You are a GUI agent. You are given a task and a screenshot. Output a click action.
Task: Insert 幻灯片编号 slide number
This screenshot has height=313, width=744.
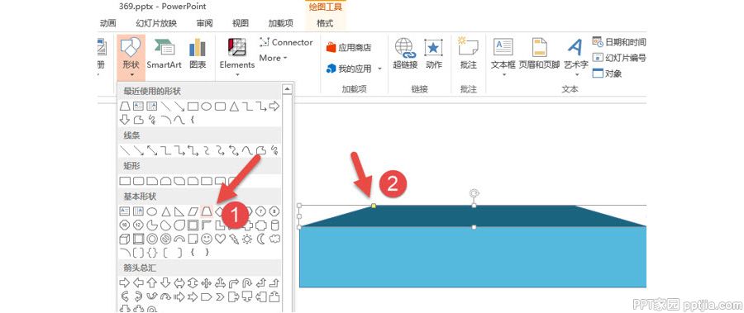(x=619, y=58)
